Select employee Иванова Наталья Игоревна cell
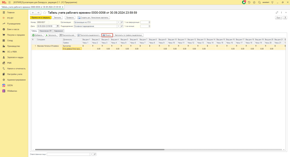This screenshot has height=157, width=290. pyautogui.click(x=49, y=46)
